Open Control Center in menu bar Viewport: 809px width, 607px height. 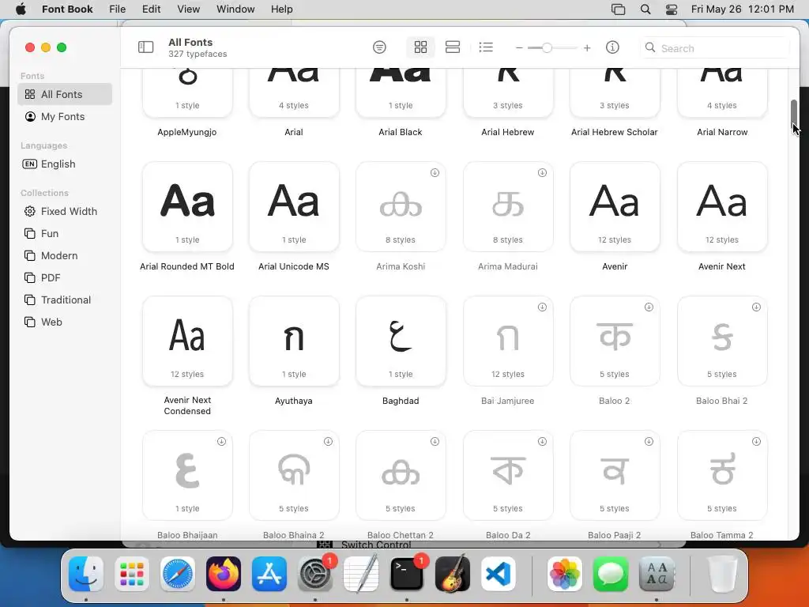tap(672, 9)
